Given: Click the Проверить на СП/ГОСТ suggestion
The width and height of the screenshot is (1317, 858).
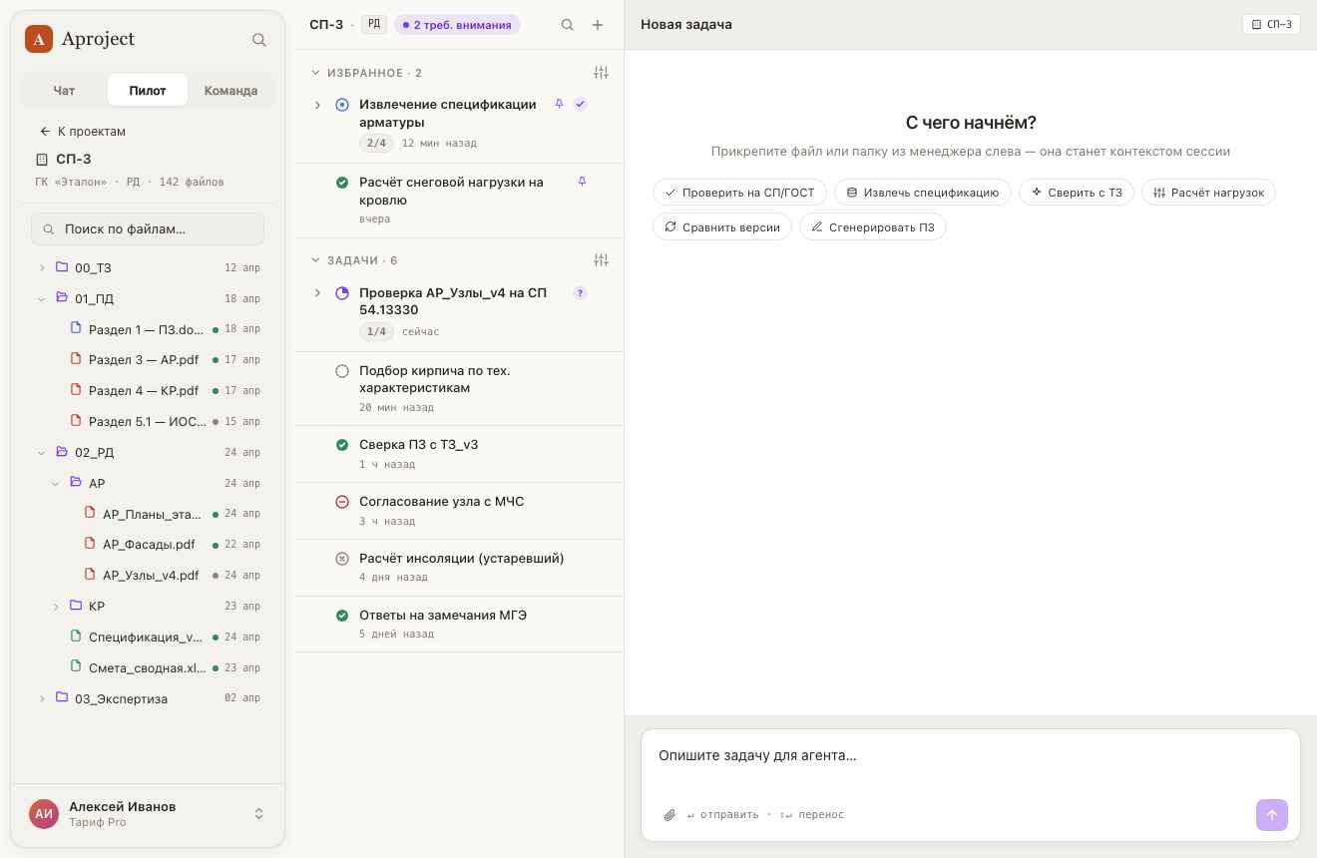Looking at the screenshot, I should (x=739, y=193).
